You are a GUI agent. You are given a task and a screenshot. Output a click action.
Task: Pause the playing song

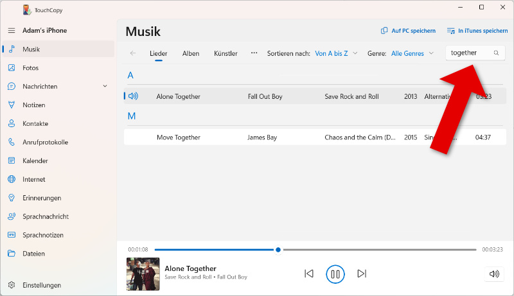click(x=335, y=274)
